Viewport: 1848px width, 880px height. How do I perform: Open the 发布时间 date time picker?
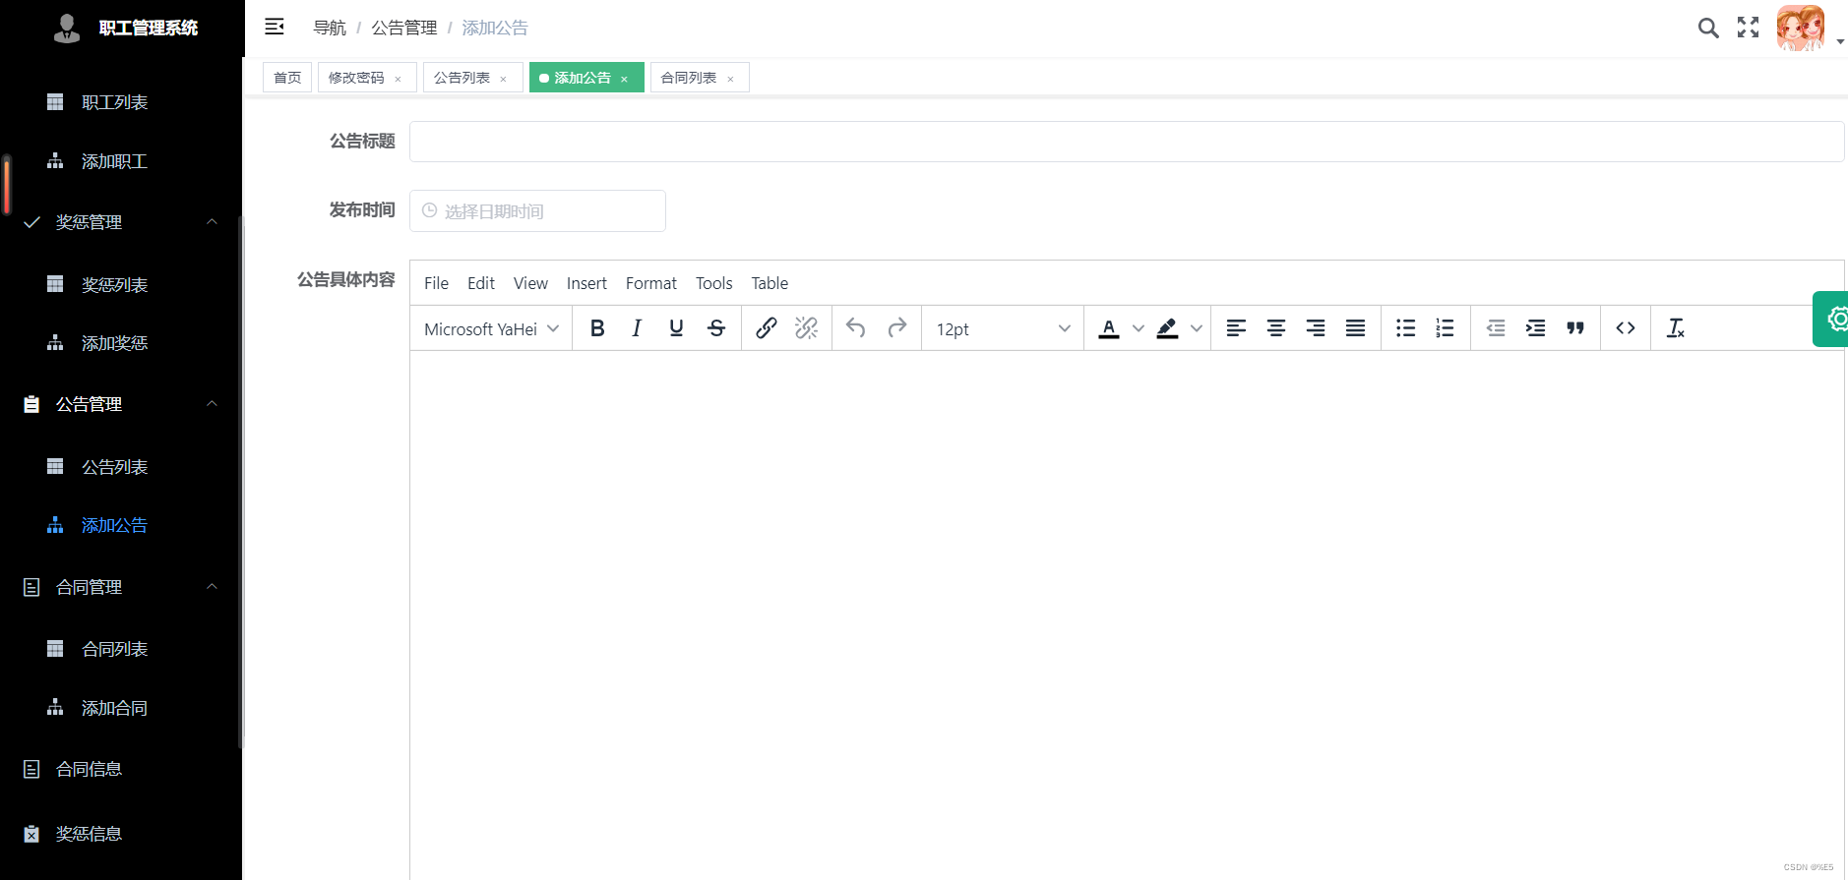point(537,210)
